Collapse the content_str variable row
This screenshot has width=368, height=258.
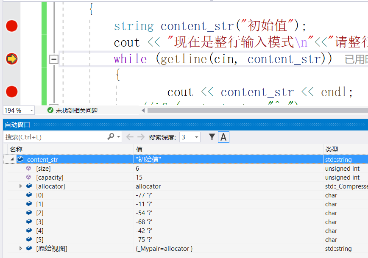pos(12,159)
